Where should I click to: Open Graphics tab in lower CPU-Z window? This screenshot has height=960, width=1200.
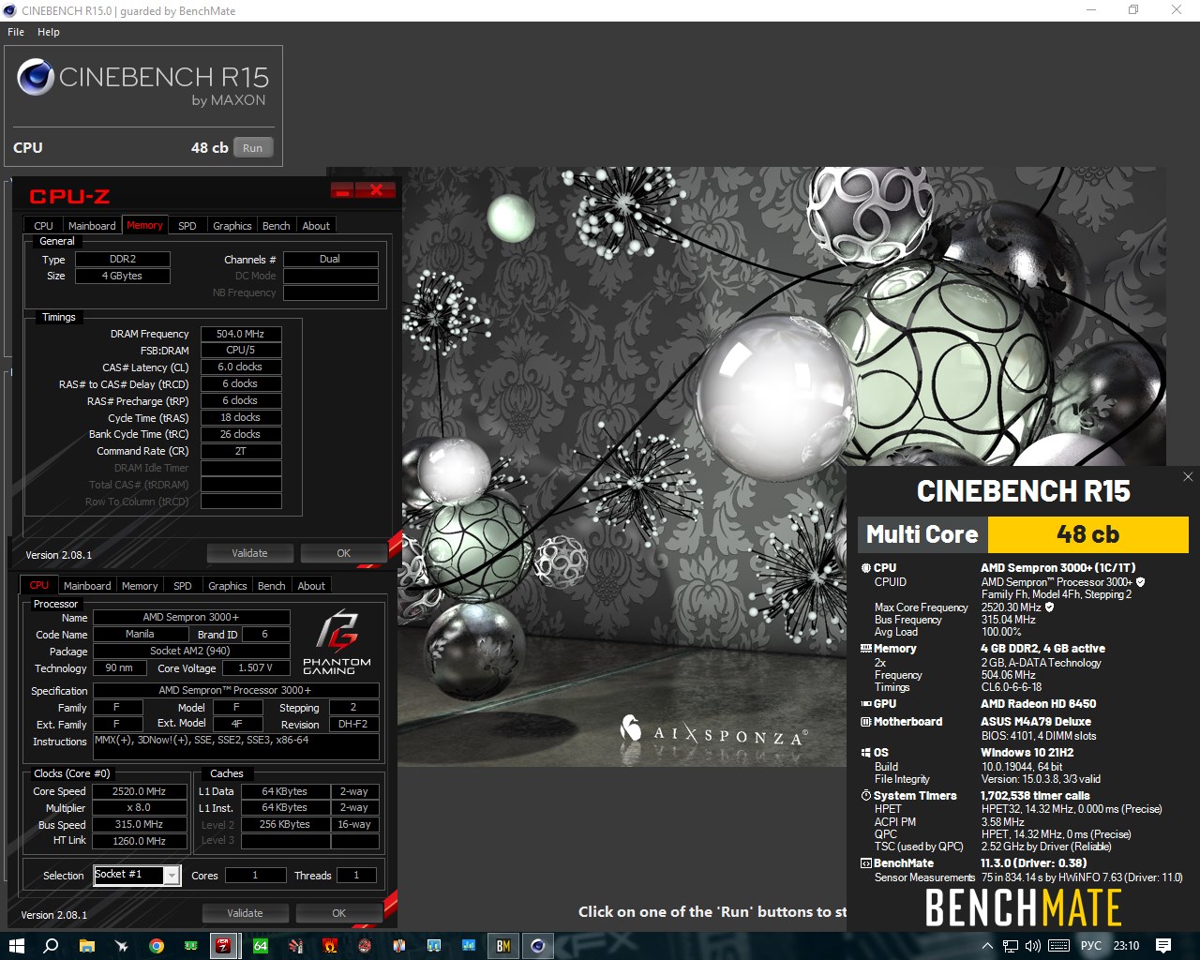(228, 586)
